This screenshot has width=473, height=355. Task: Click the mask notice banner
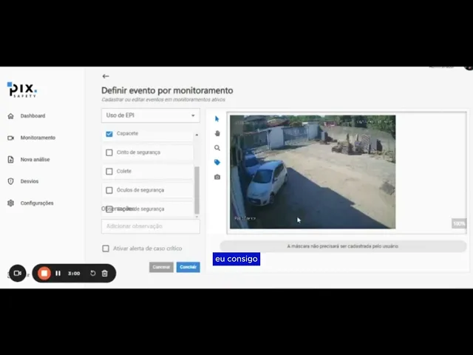(343, 246)
